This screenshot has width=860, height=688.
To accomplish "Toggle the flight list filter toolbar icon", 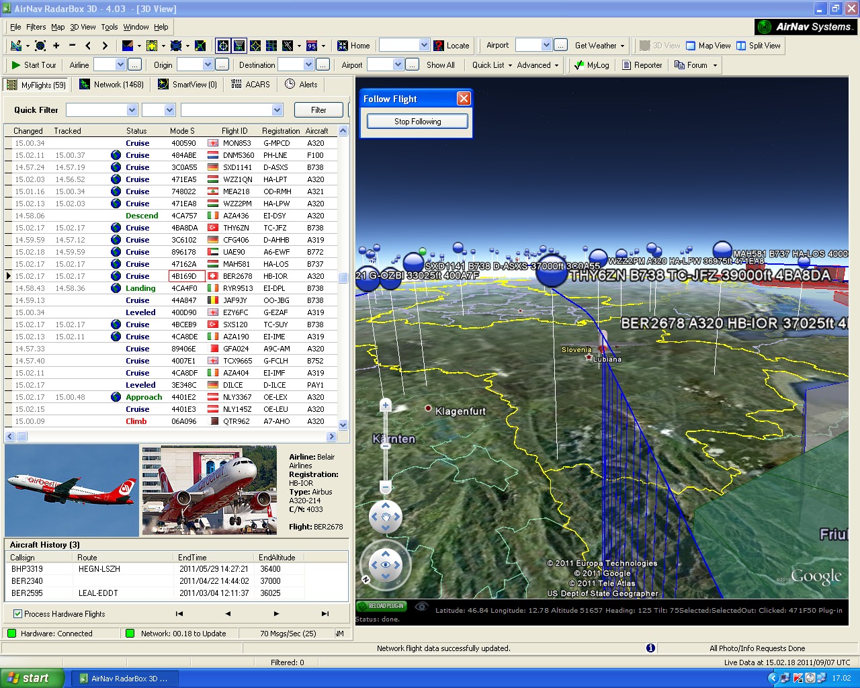I will pyautogui.click(x=239, y=46).
